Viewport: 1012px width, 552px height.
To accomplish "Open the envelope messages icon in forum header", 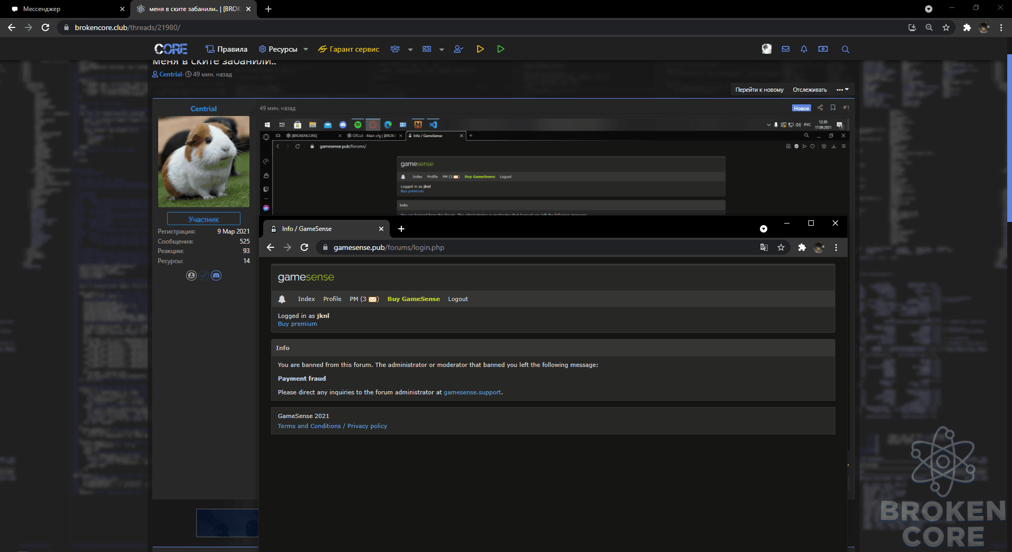I will tap(785, 49).
